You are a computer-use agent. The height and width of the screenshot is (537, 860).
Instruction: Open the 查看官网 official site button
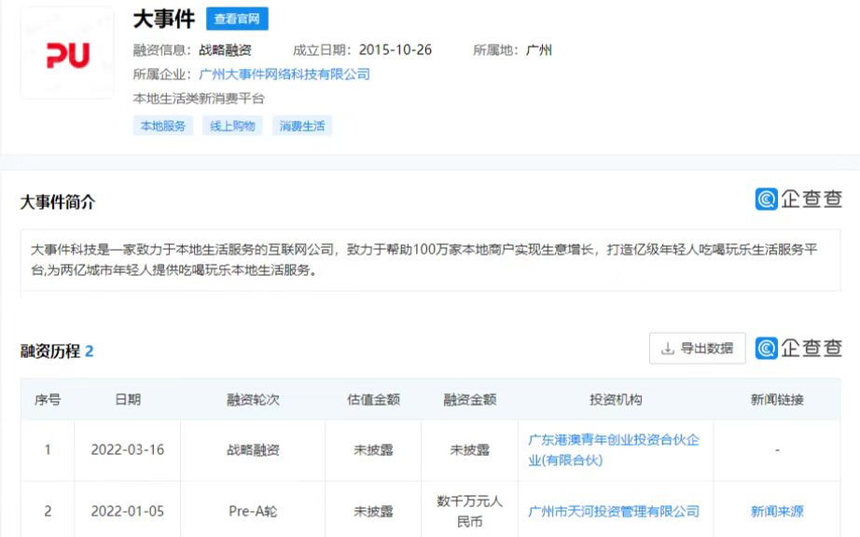[x=237, y=19]
